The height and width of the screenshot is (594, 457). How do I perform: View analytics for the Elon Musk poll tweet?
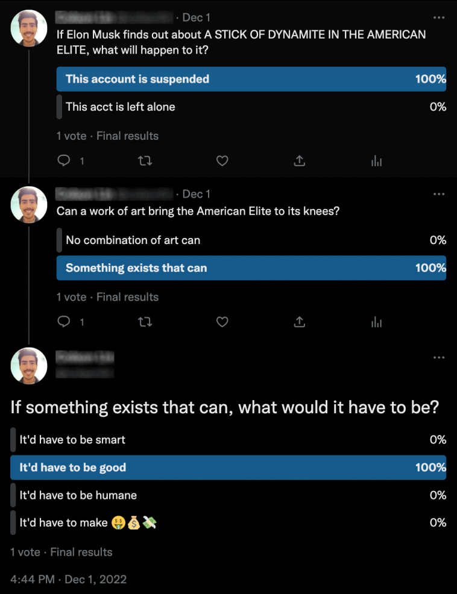(x=377, y=161)
